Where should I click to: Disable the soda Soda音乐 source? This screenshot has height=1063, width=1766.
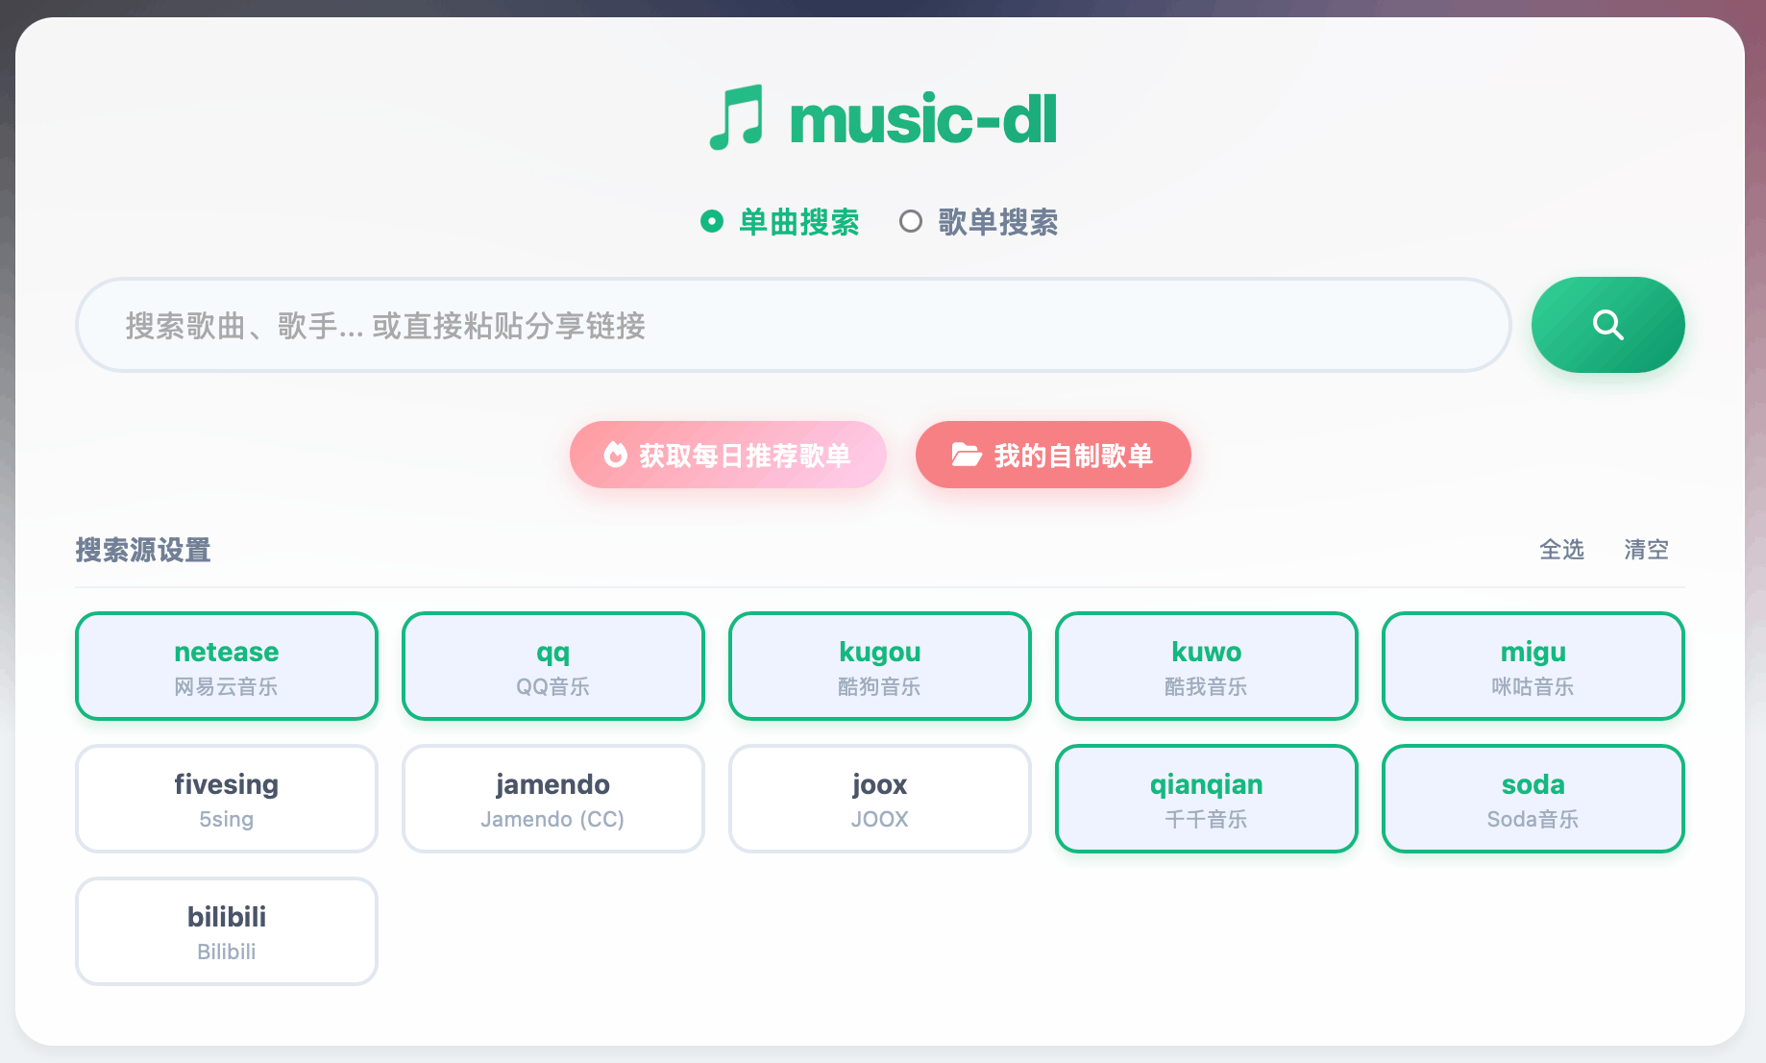(1533, 799)
